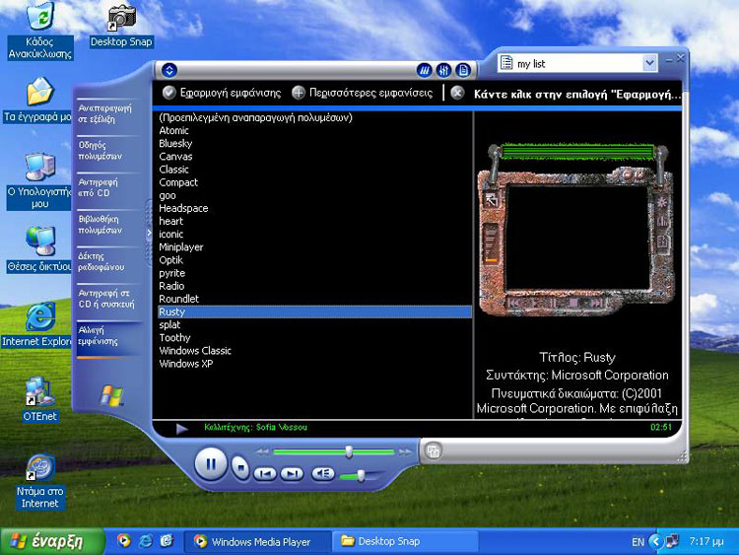Select the Canvas skin
Viewport: 739px width, 555px height.
315,157
